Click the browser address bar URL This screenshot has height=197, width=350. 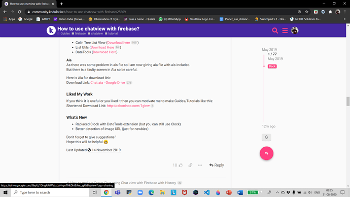(x=79, y=12)
